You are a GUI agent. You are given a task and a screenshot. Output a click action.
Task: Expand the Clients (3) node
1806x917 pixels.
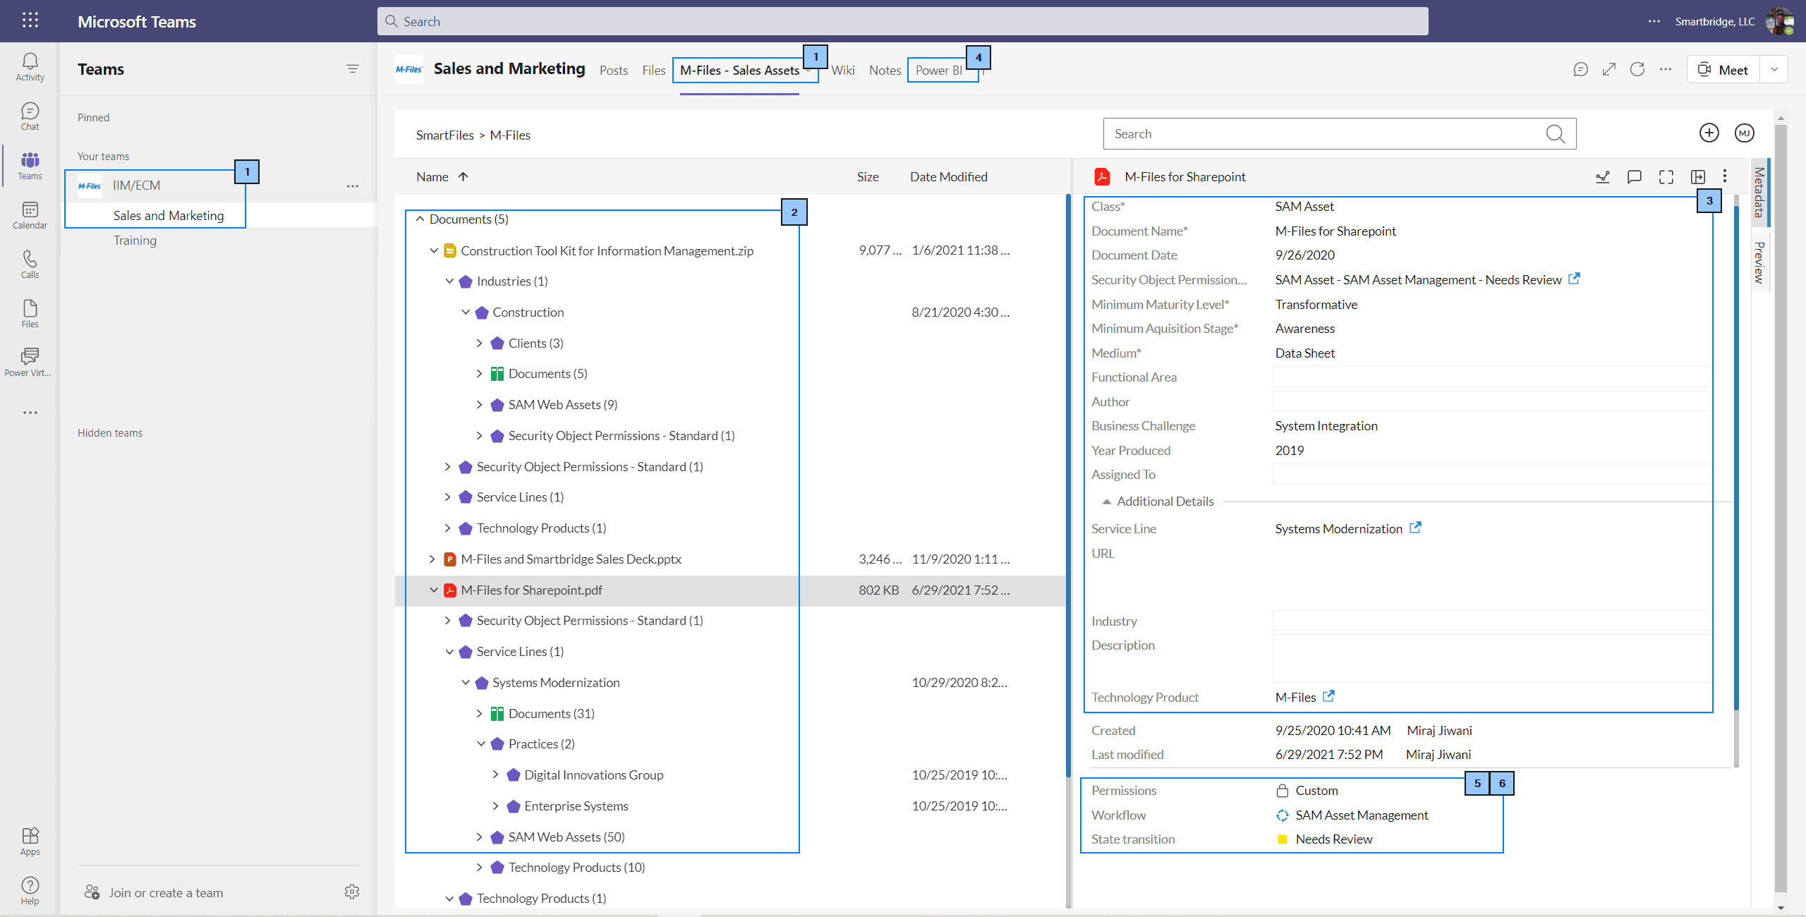coord(480,344)
